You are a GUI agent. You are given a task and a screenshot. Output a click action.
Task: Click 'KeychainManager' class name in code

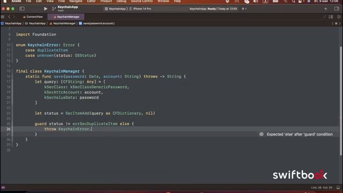[x=62, y=71]
